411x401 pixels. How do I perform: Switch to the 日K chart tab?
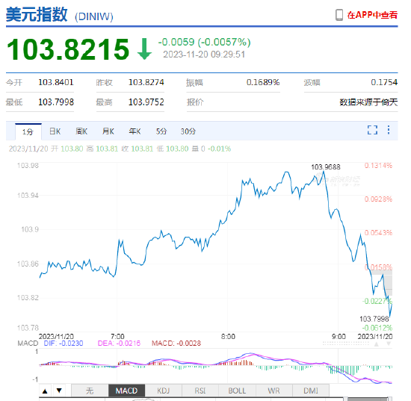point(55,131)
